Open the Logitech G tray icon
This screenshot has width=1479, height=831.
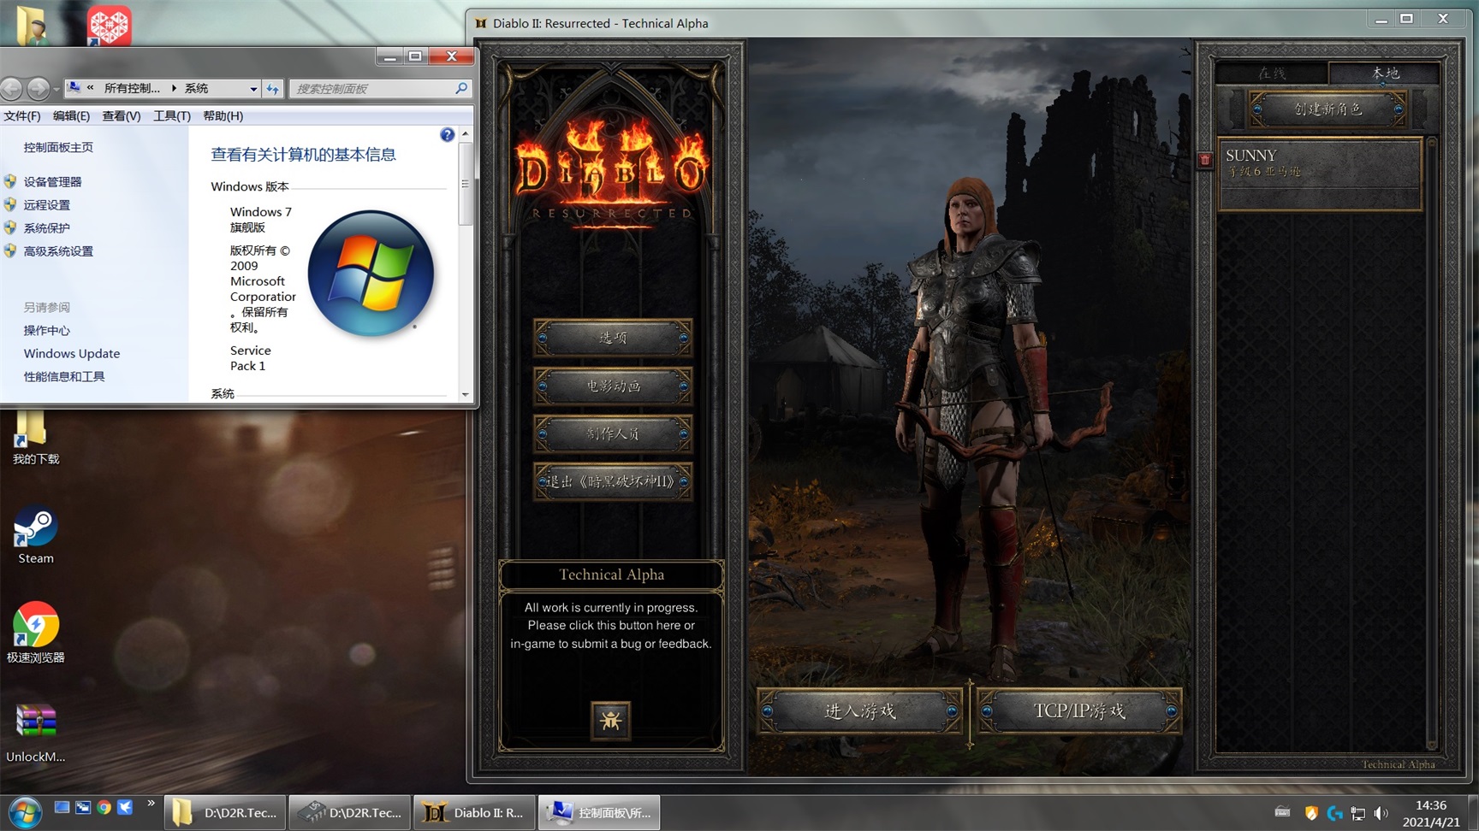coord(1334,813)
